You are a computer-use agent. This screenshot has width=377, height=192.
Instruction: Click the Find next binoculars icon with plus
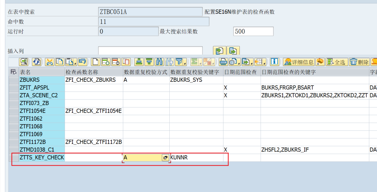(x=169, y=62)
